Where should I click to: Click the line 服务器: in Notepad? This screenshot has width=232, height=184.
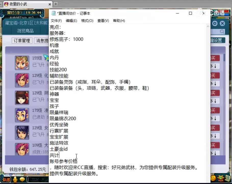pyautogui.click(x=57, y=33)
